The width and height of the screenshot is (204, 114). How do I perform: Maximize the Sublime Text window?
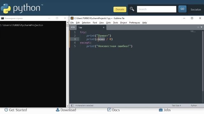(x=192, y=18)
